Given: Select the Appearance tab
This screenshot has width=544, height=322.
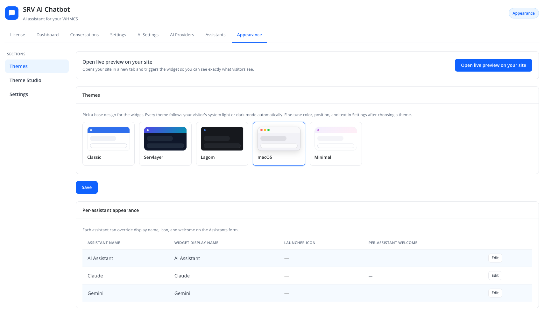Looking at the screenshot, I should pos(250,35).
